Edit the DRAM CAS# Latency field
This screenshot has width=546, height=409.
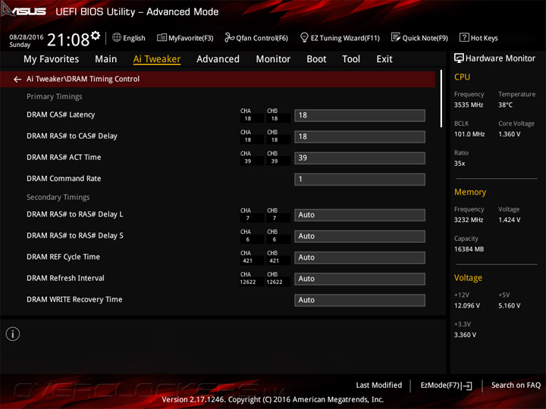coord(359,115)
